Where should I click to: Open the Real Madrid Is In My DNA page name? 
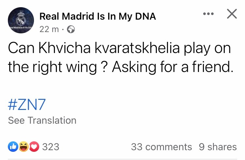click(x=97, y=16)
